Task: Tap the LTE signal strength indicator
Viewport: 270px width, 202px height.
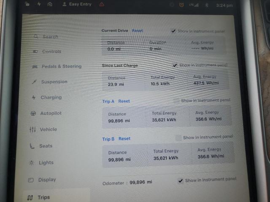Action: [x=194, y=5]
